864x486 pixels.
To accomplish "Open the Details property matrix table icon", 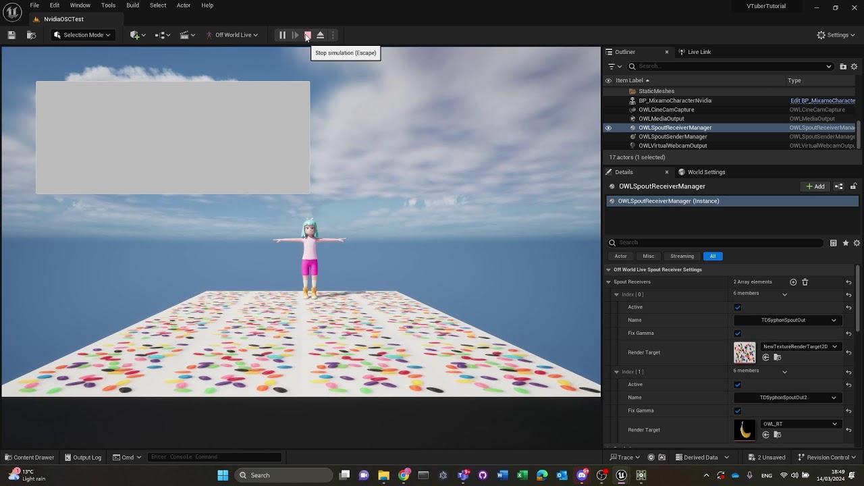I will [834, 243].
